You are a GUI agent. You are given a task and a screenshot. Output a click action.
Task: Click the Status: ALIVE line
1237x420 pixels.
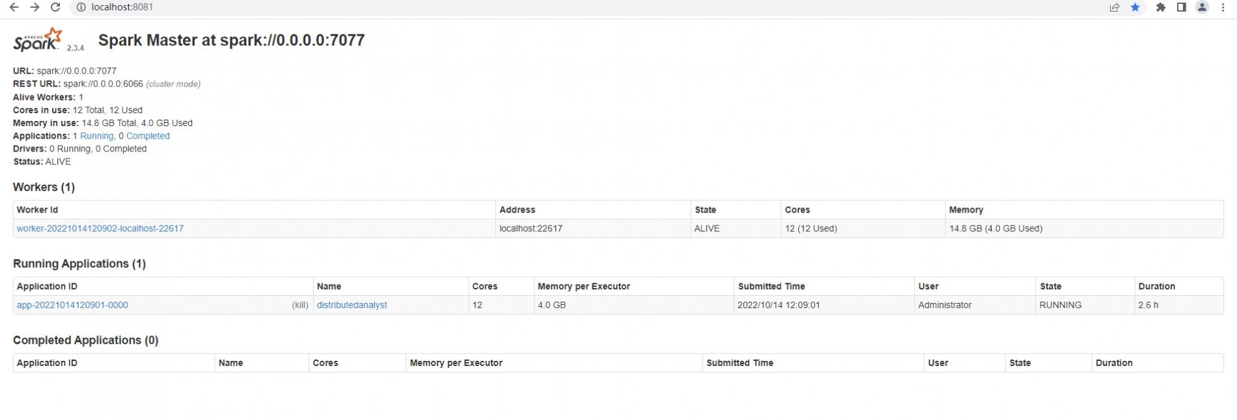point(42,162)
